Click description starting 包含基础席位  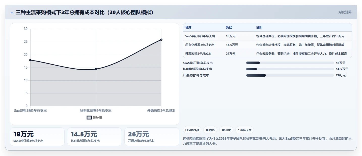pos(300,36)
